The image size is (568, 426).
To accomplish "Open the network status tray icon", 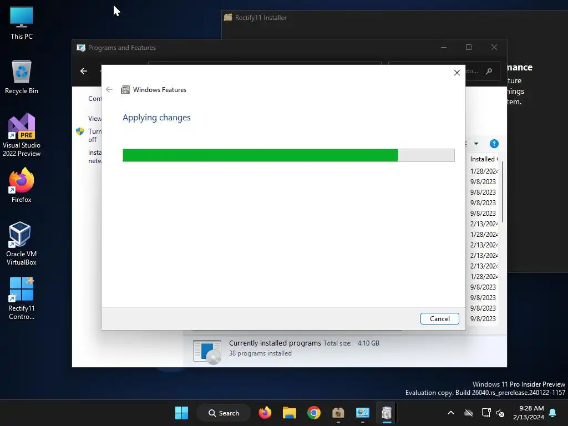I will pos(486,413).
